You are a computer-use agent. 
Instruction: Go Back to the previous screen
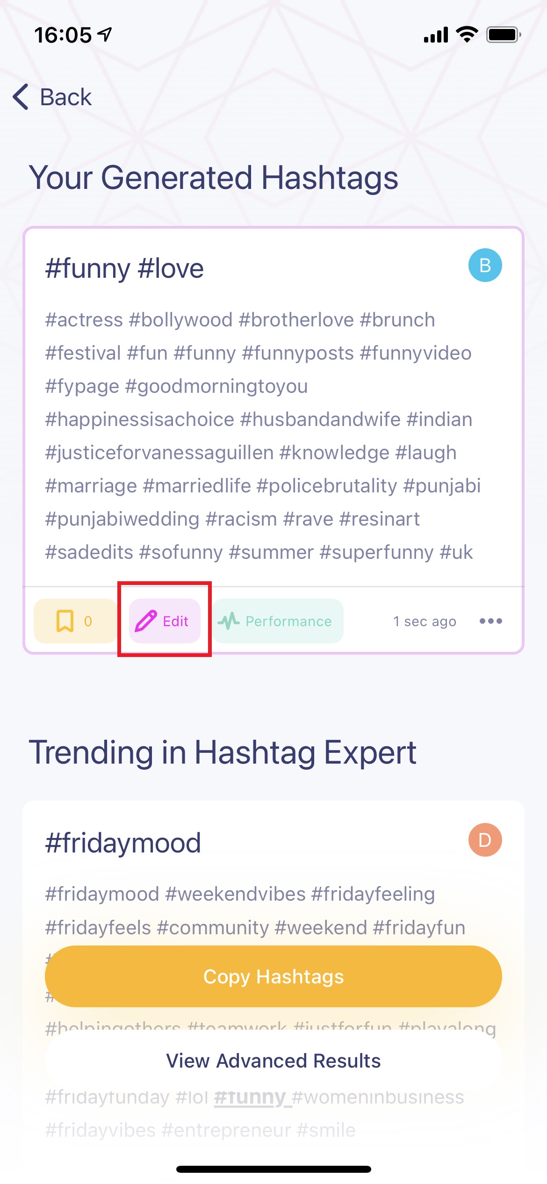coord(65,97)
